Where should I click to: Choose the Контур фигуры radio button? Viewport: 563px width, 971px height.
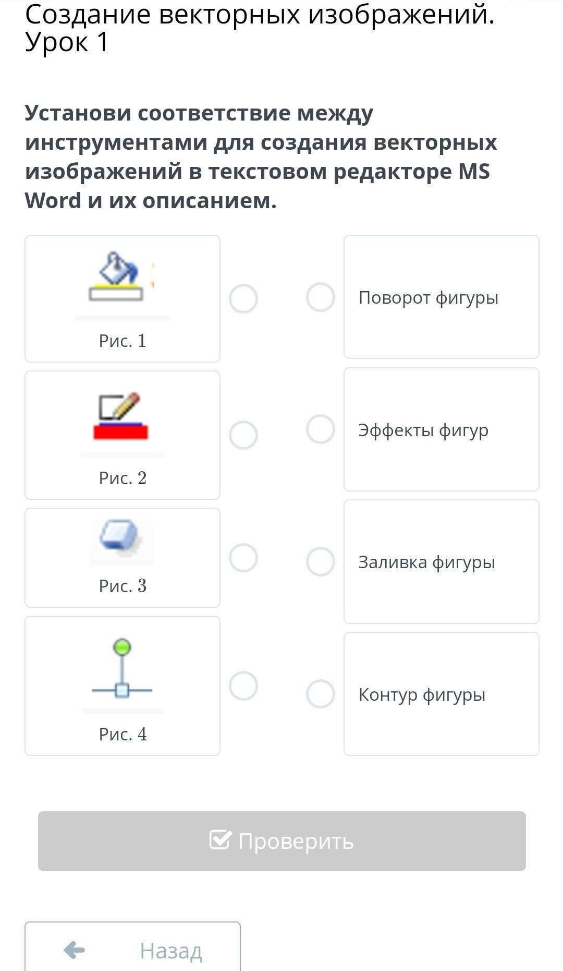pos(321,694)
